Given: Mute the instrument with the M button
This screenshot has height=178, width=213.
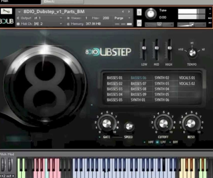Looking at the screenshot, I should [x=139, y=23].
